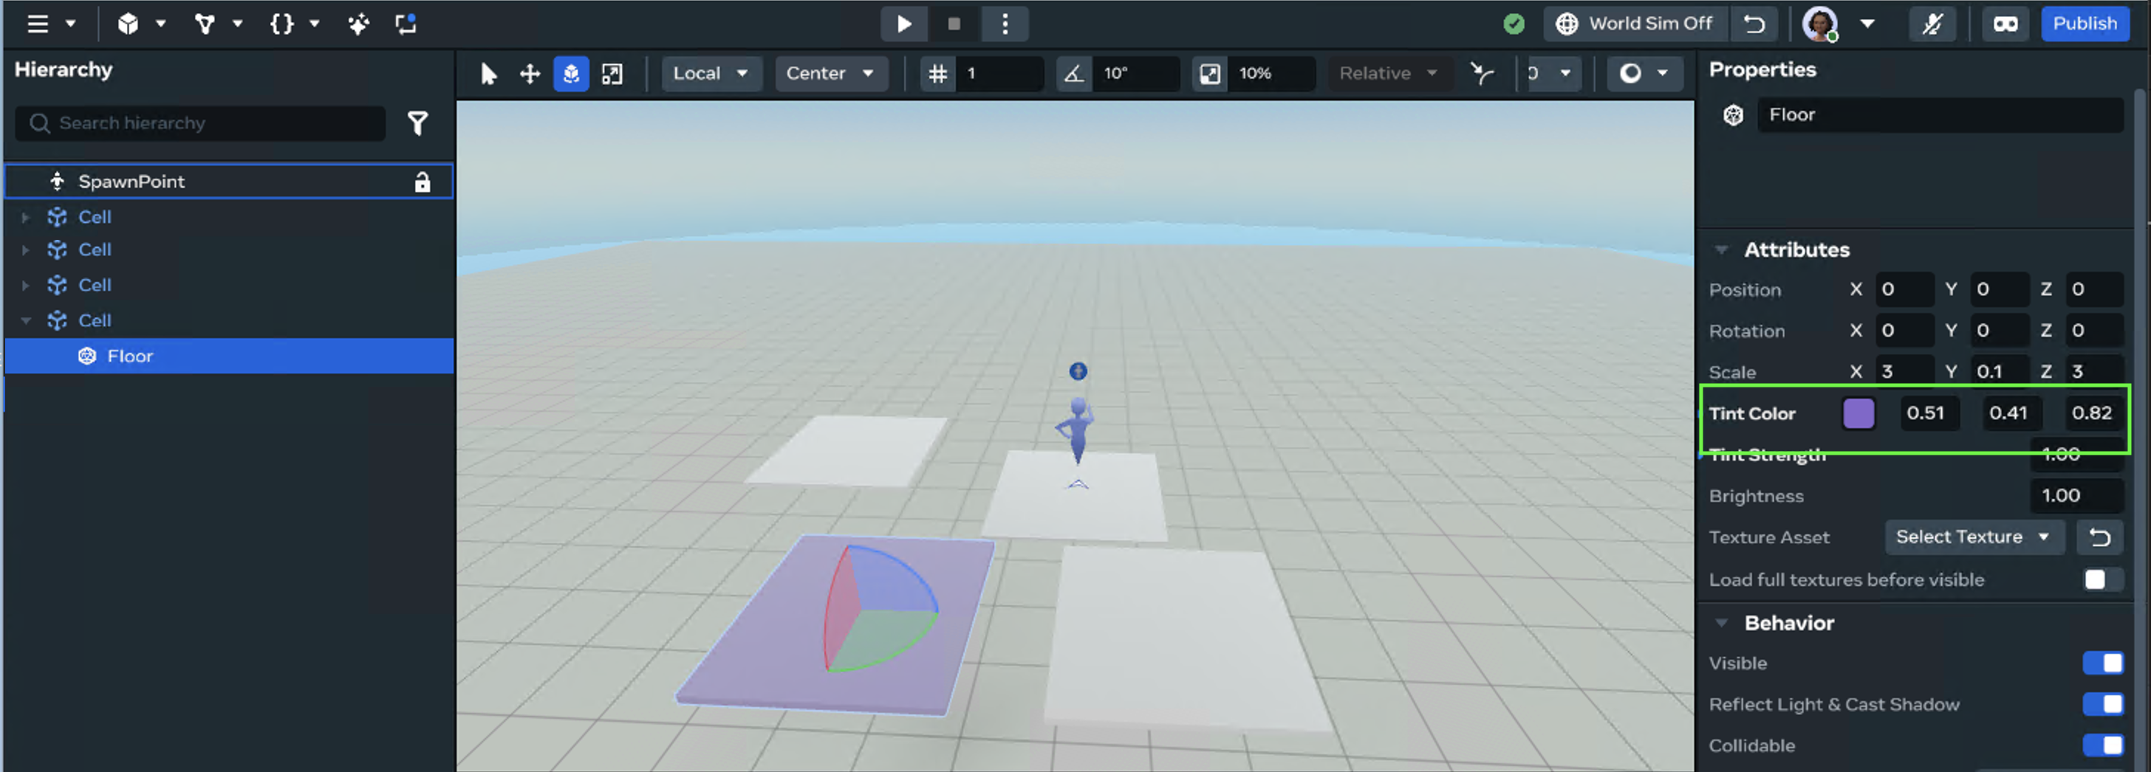The width and height of the screenshot is (2151, 772).
Task: Click the lock icon on SpawnPoint
Action: 423,182
